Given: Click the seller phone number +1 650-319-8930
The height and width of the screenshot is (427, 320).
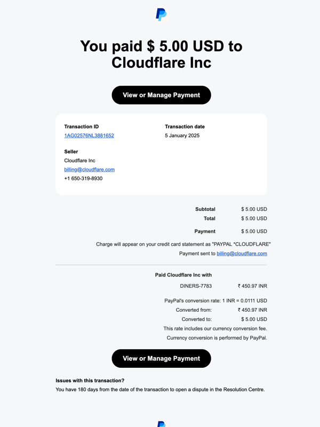Looking at the screenshot, I should pos(83,178).
